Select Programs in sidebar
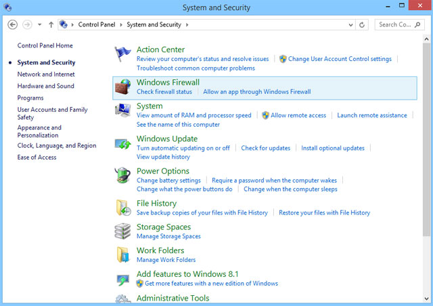Screen dimensions: 433x306 (30, 98)
